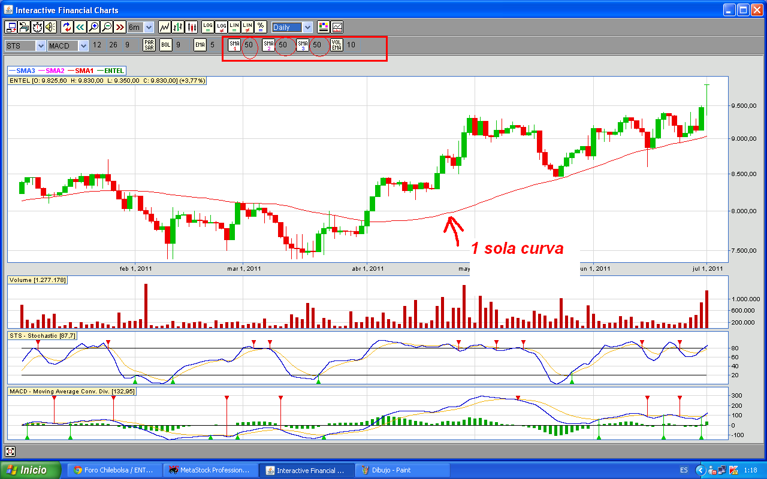Viewport: 767px width, 479px height.
Task: Toggle the SMA 2 indicator
Action: (269, 45)
